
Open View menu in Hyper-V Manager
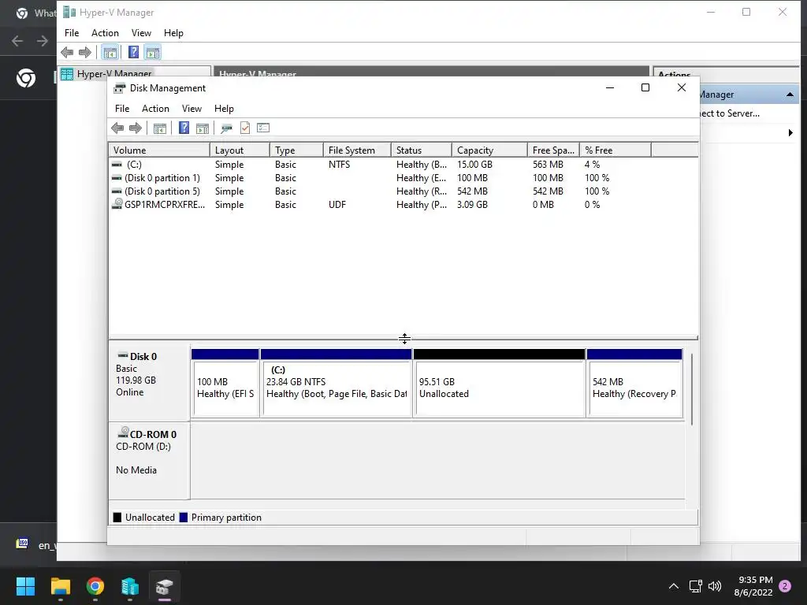click(141, 33)
